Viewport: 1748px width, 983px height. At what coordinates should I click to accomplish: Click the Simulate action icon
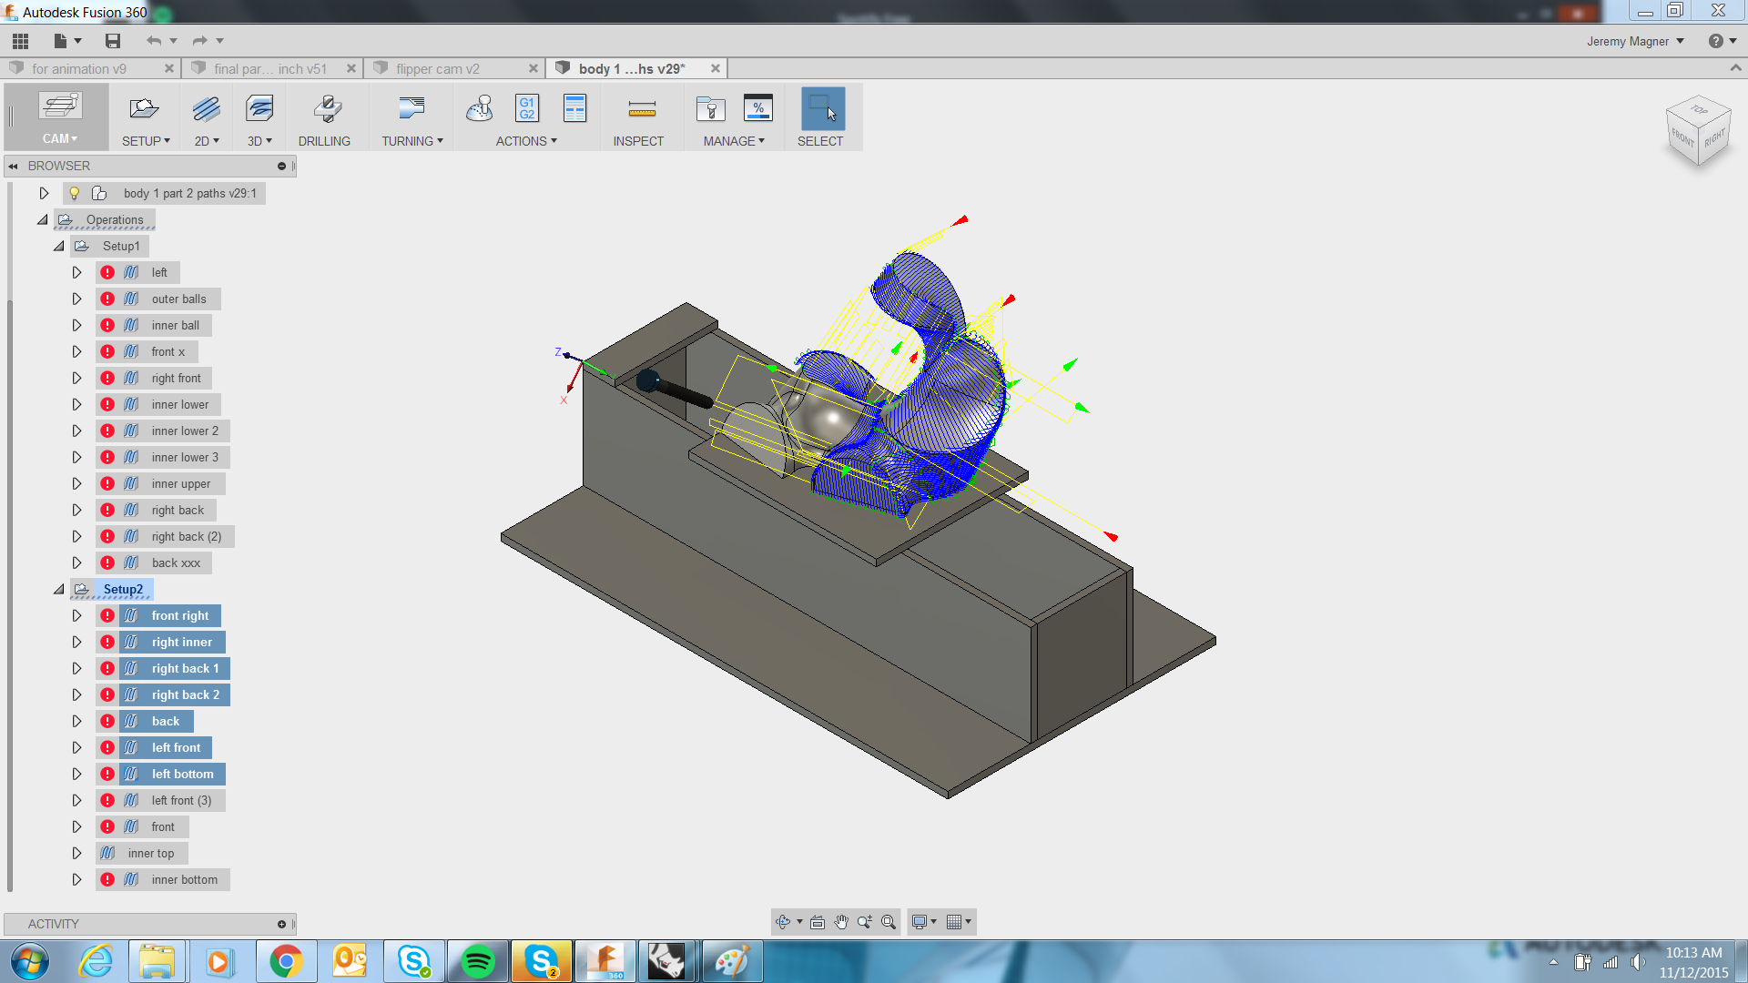pos(480,109)
